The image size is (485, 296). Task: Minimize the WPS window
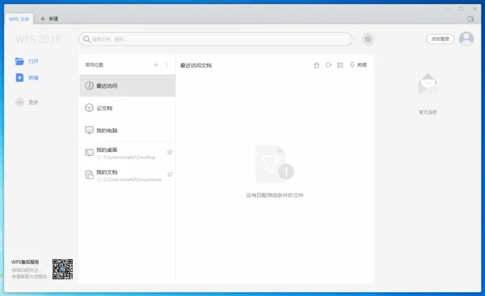(447, 9)
